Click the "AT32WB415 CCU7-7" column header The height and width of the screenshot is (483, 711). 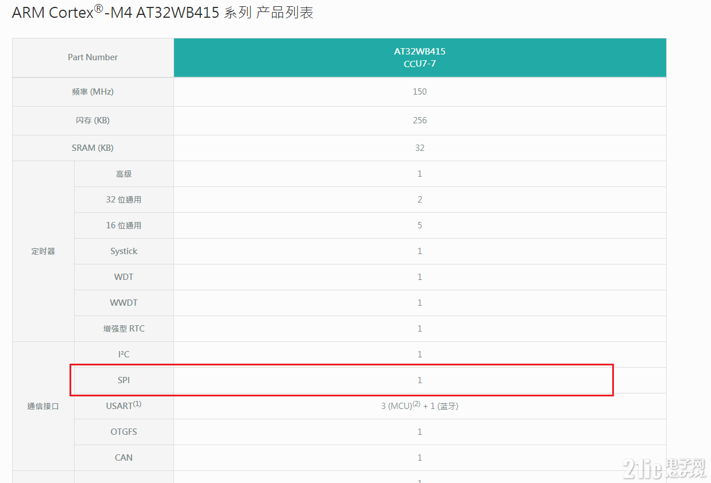pyautogui.click(x=420, y=57)
